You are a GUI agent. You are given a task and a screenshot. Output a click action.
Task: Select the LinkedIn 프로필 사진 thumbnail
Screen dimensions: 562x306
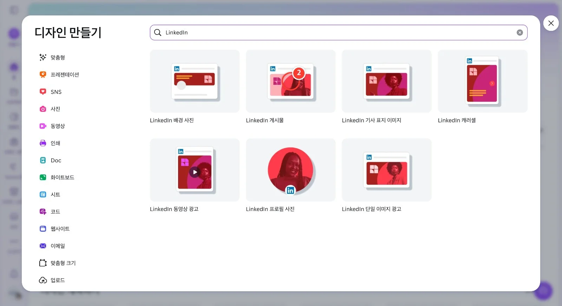[291, 170]
